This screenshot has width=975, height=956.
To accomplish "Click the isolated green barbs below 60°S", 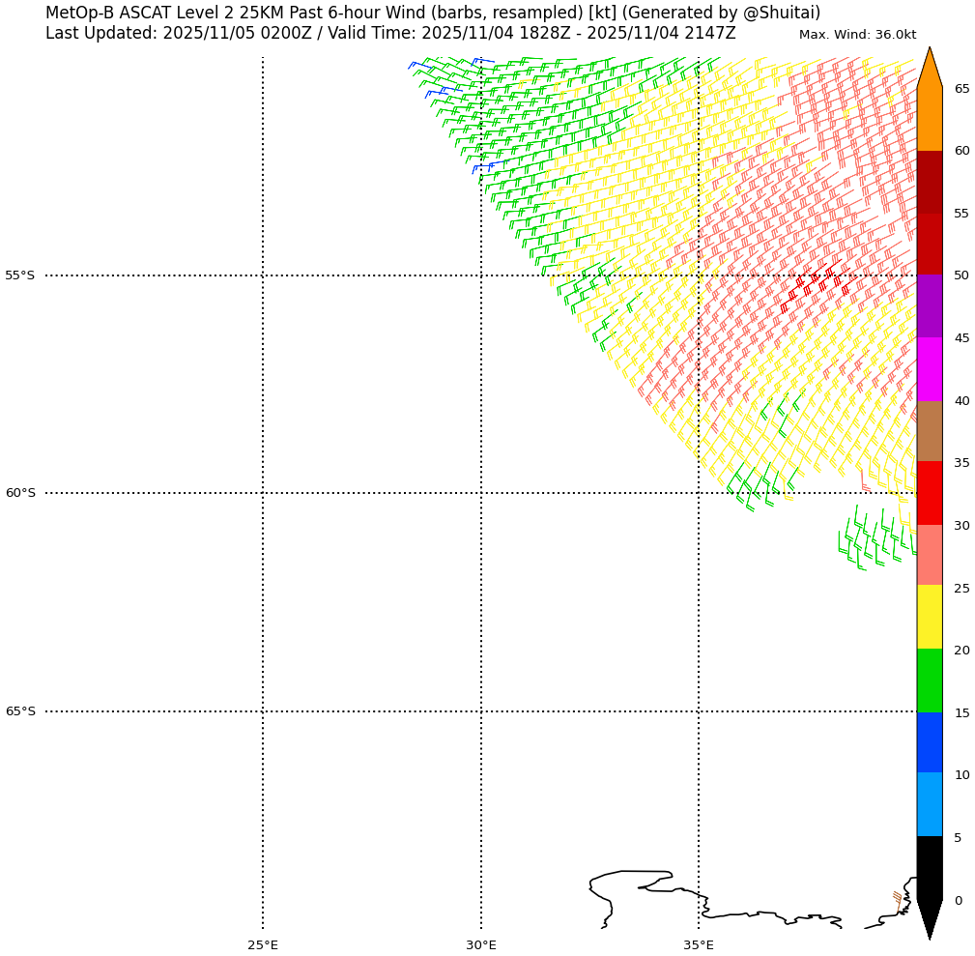I will point(870,541).
